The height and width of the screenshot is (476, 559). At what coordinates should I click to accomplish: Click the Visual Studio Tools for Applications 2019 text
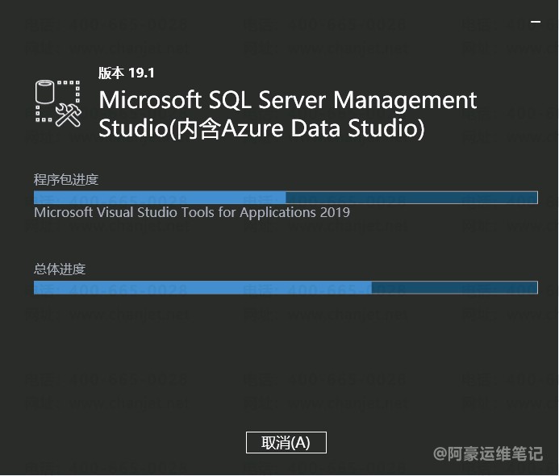point(192,213)
